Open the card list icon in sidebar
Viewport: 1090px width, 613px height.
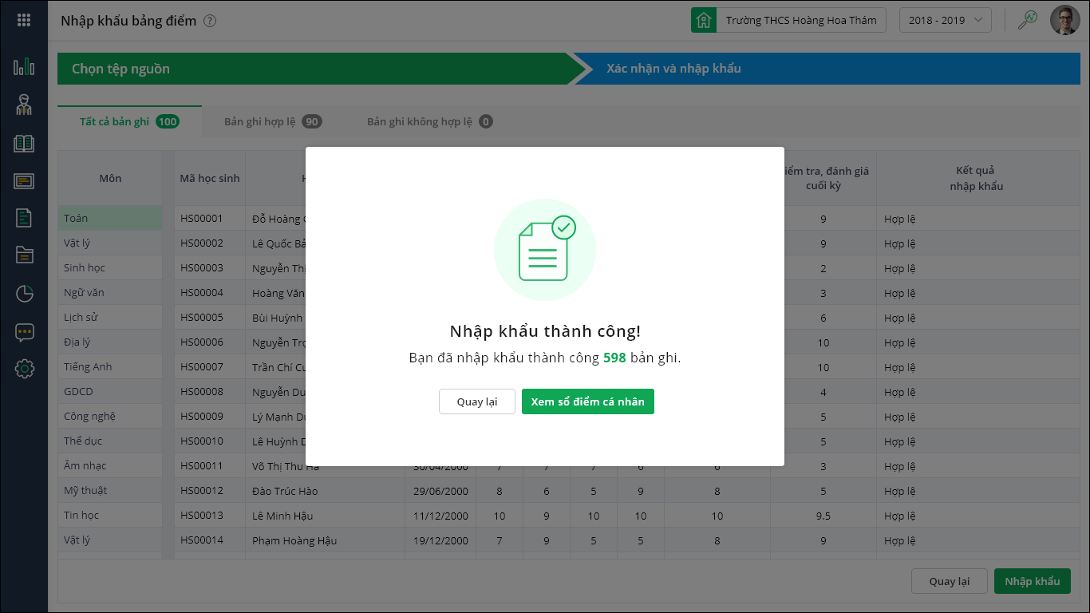coord(24,181)
